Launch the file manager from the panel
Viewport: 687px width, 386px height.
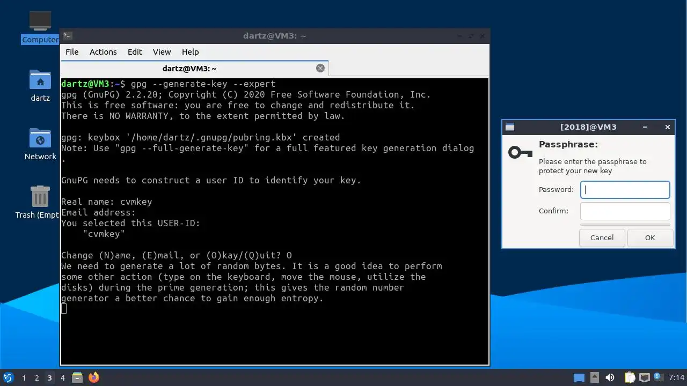(77, 377)
